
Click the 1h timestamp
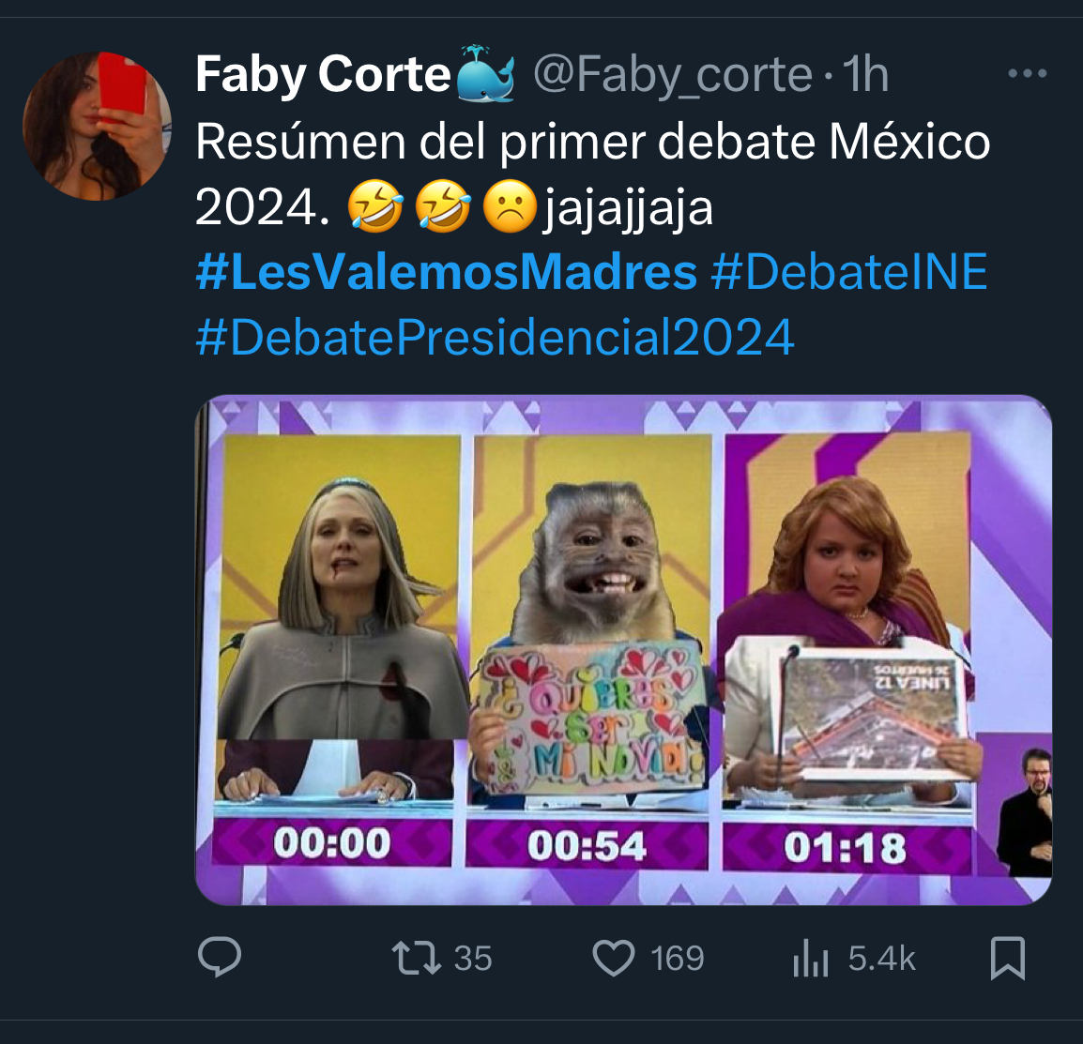pos(865,74)
